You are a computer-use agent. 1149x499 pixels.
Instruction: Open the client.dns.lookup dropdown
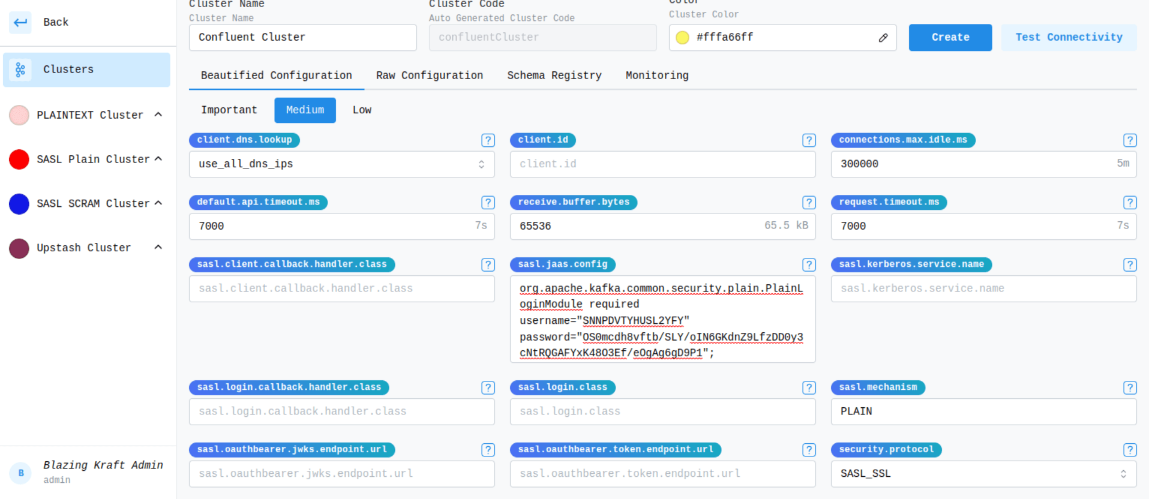[342, 164]
